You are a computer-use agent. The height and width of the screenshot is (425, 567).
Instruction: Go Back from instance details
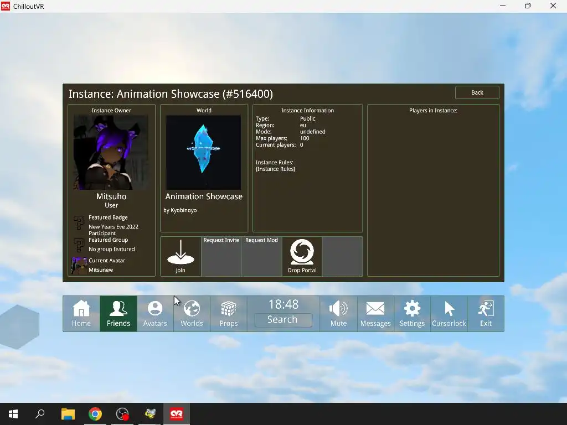click(477, 92)
